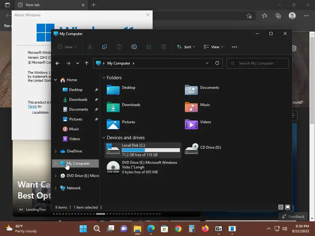
Task: Open a new Edge tab with plus
Action: pos(94,5)
